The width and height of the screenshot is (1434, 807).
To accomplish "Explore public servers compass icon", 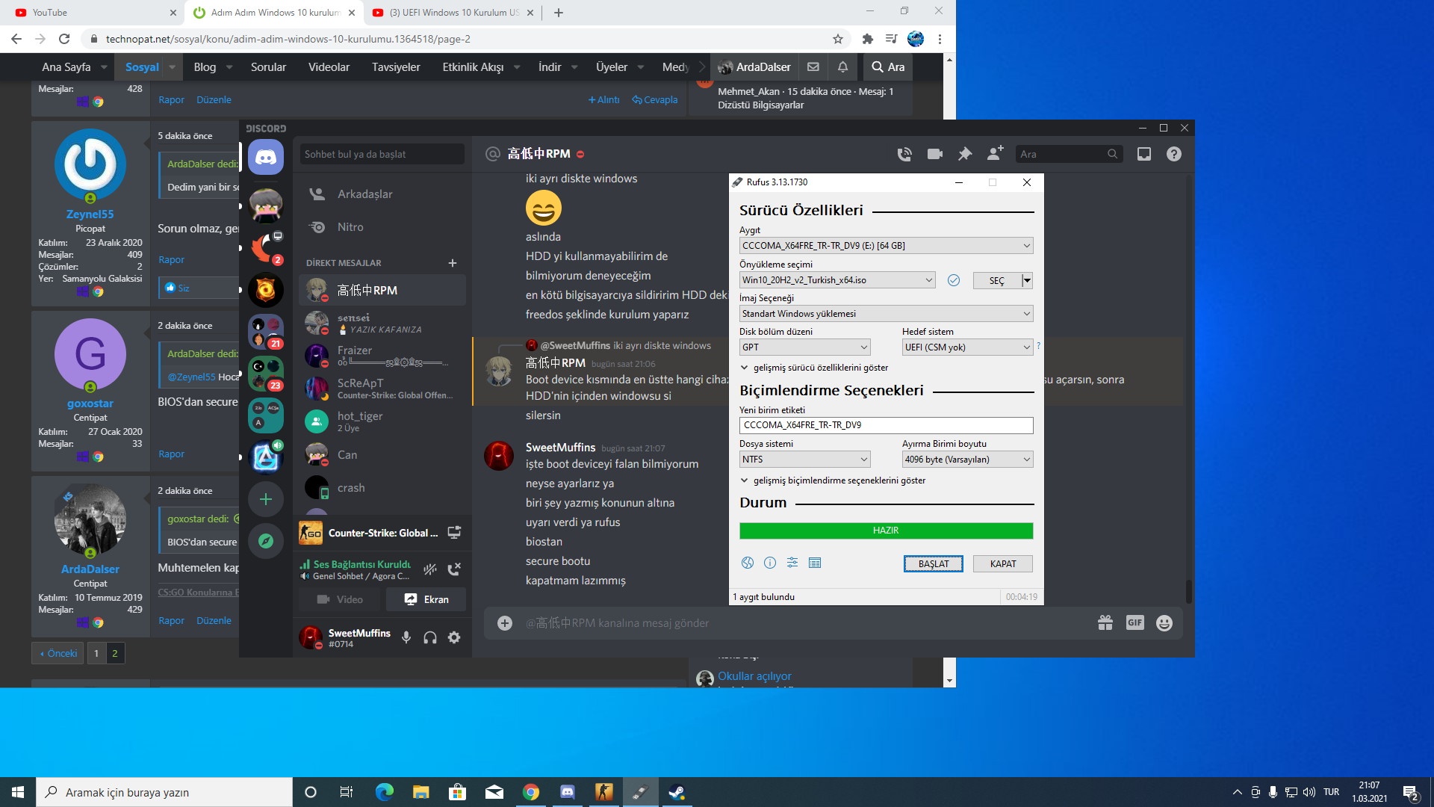I will tap(266, 541).
